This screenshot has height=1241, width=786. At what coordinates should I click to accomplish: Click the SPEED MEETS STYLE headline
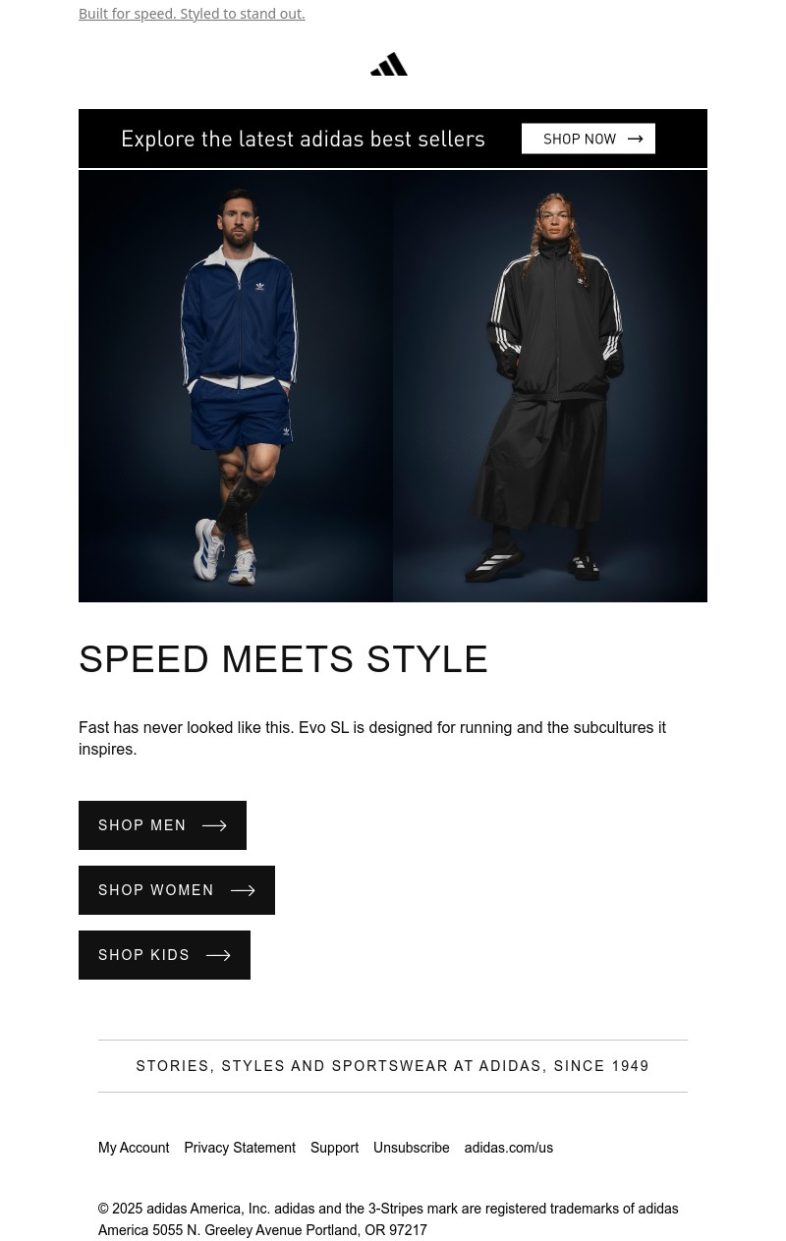click(x=284, y=659)
